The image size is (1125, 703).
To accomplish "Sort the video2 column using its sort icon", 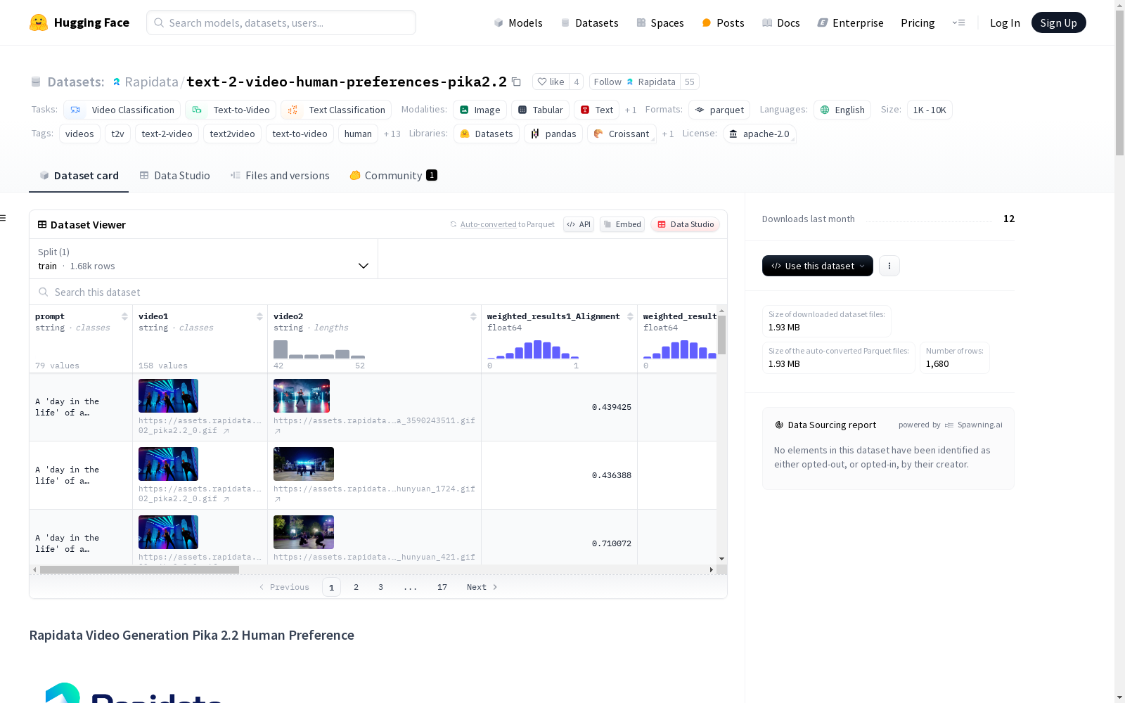I will 473,316.
